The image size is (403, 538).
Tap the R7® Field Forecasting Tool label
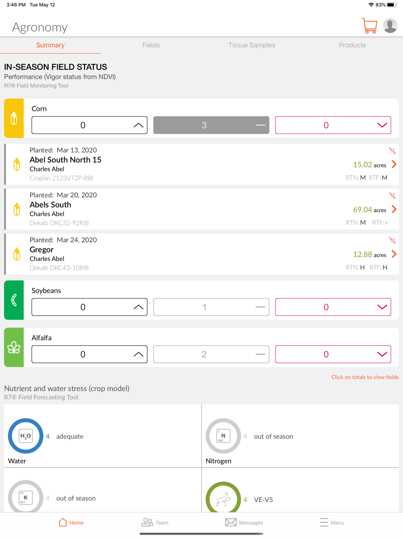tap(41, 397)
